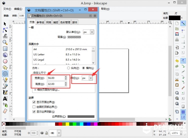This screenshot has height=138, width=188.
Task: Open layer selector dropdown in status bar
Action: pos(59,133)
